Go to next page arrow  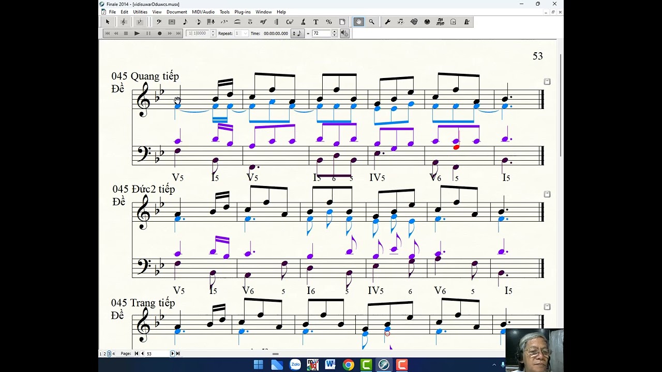click(173, 353)
